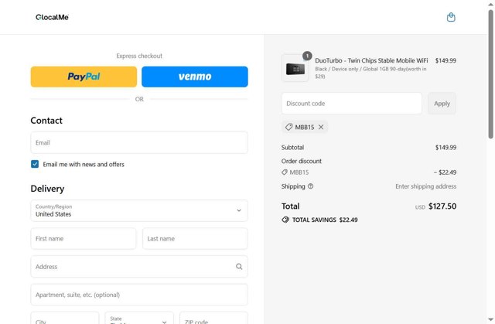The image size is (495, 324).
Task: Click the Last name field
Action: 195,238
